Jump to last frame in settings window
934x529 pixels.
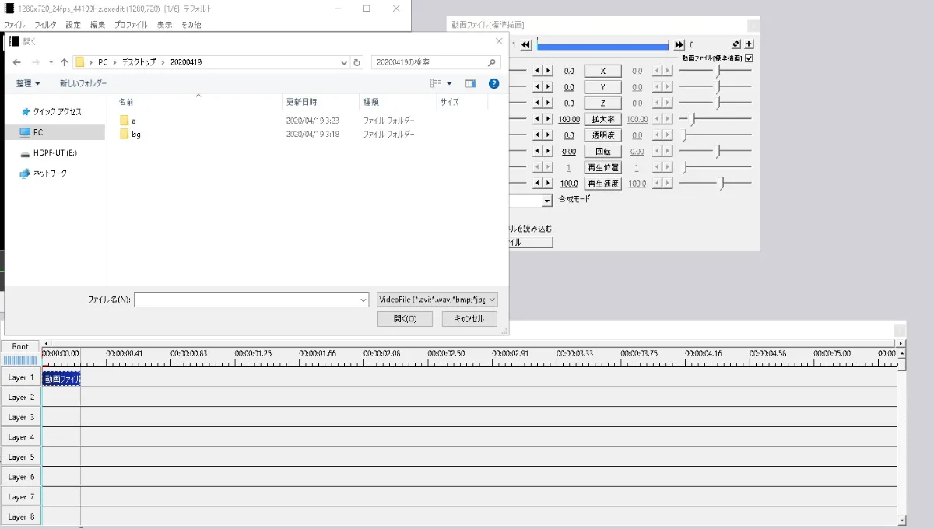click(x=679, y=44)
